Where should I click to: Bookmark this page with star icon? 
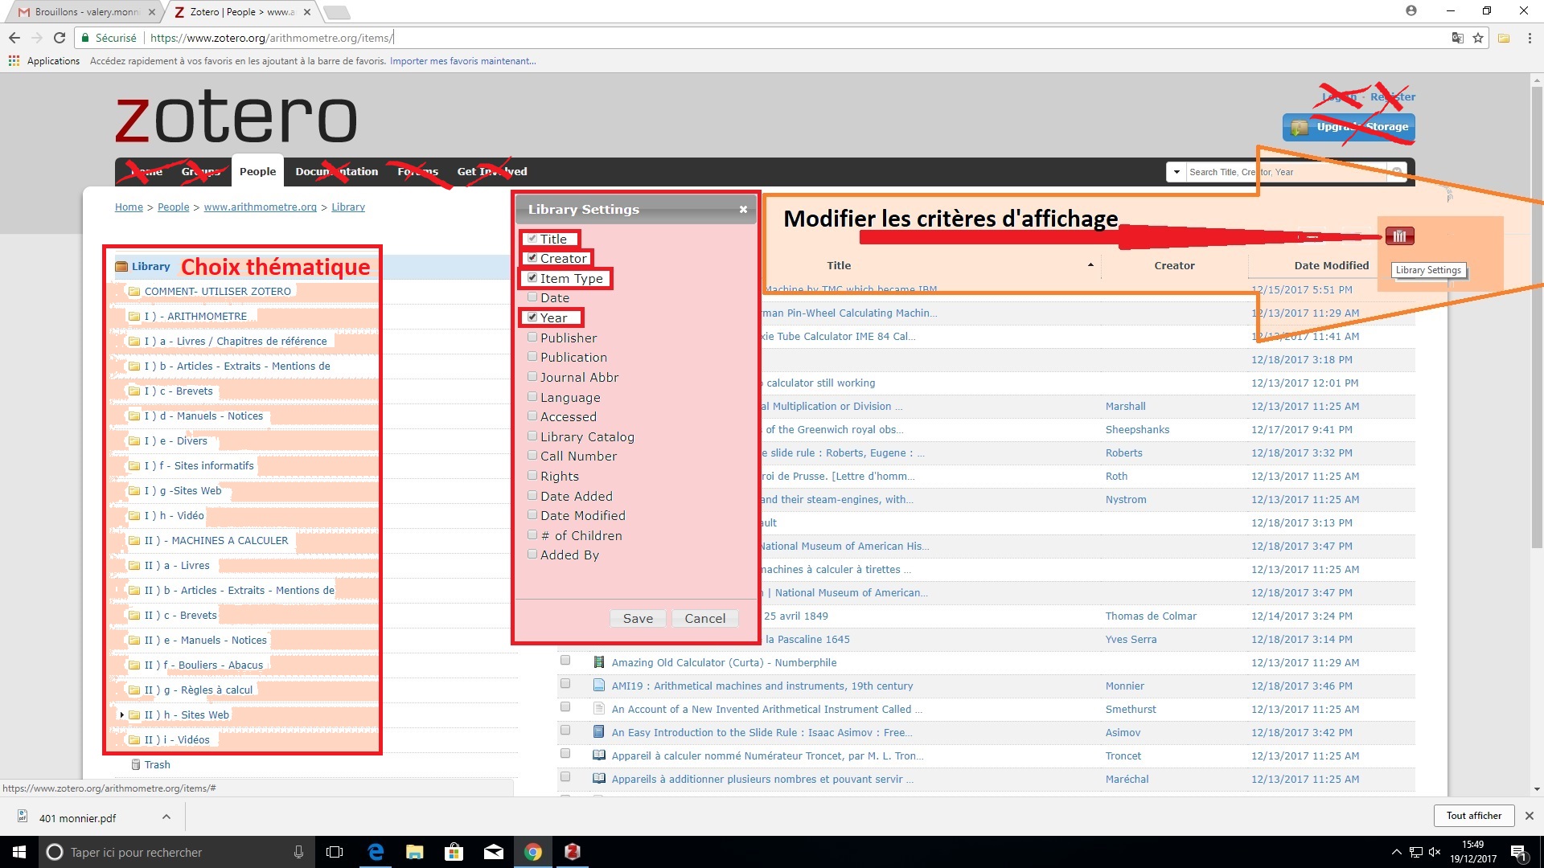pos(1478,38)
